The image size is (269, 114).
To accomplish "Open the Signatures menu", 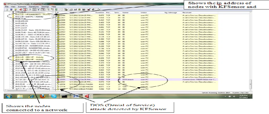I will pyautogui.click(x=34, y=7).
